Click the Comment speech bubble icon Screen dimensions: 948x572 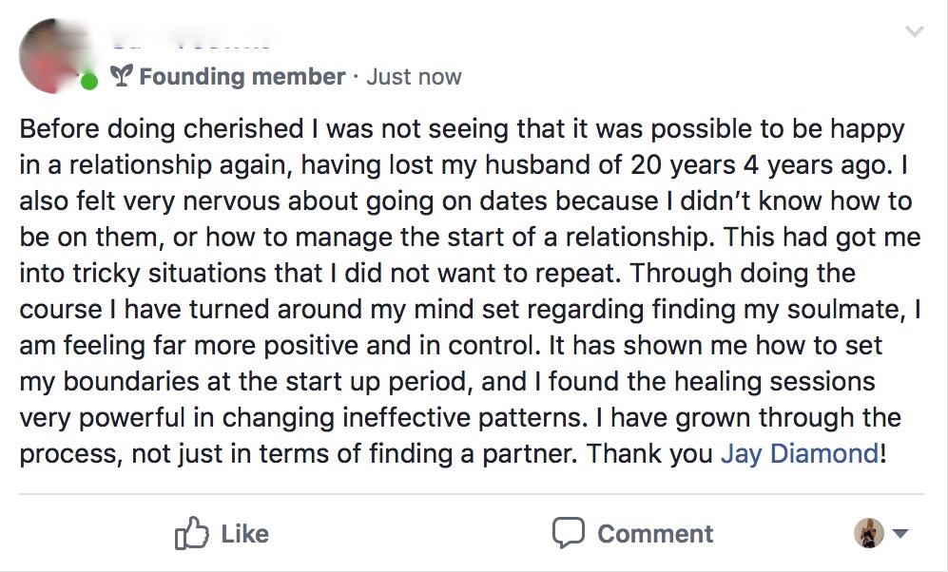569,532
